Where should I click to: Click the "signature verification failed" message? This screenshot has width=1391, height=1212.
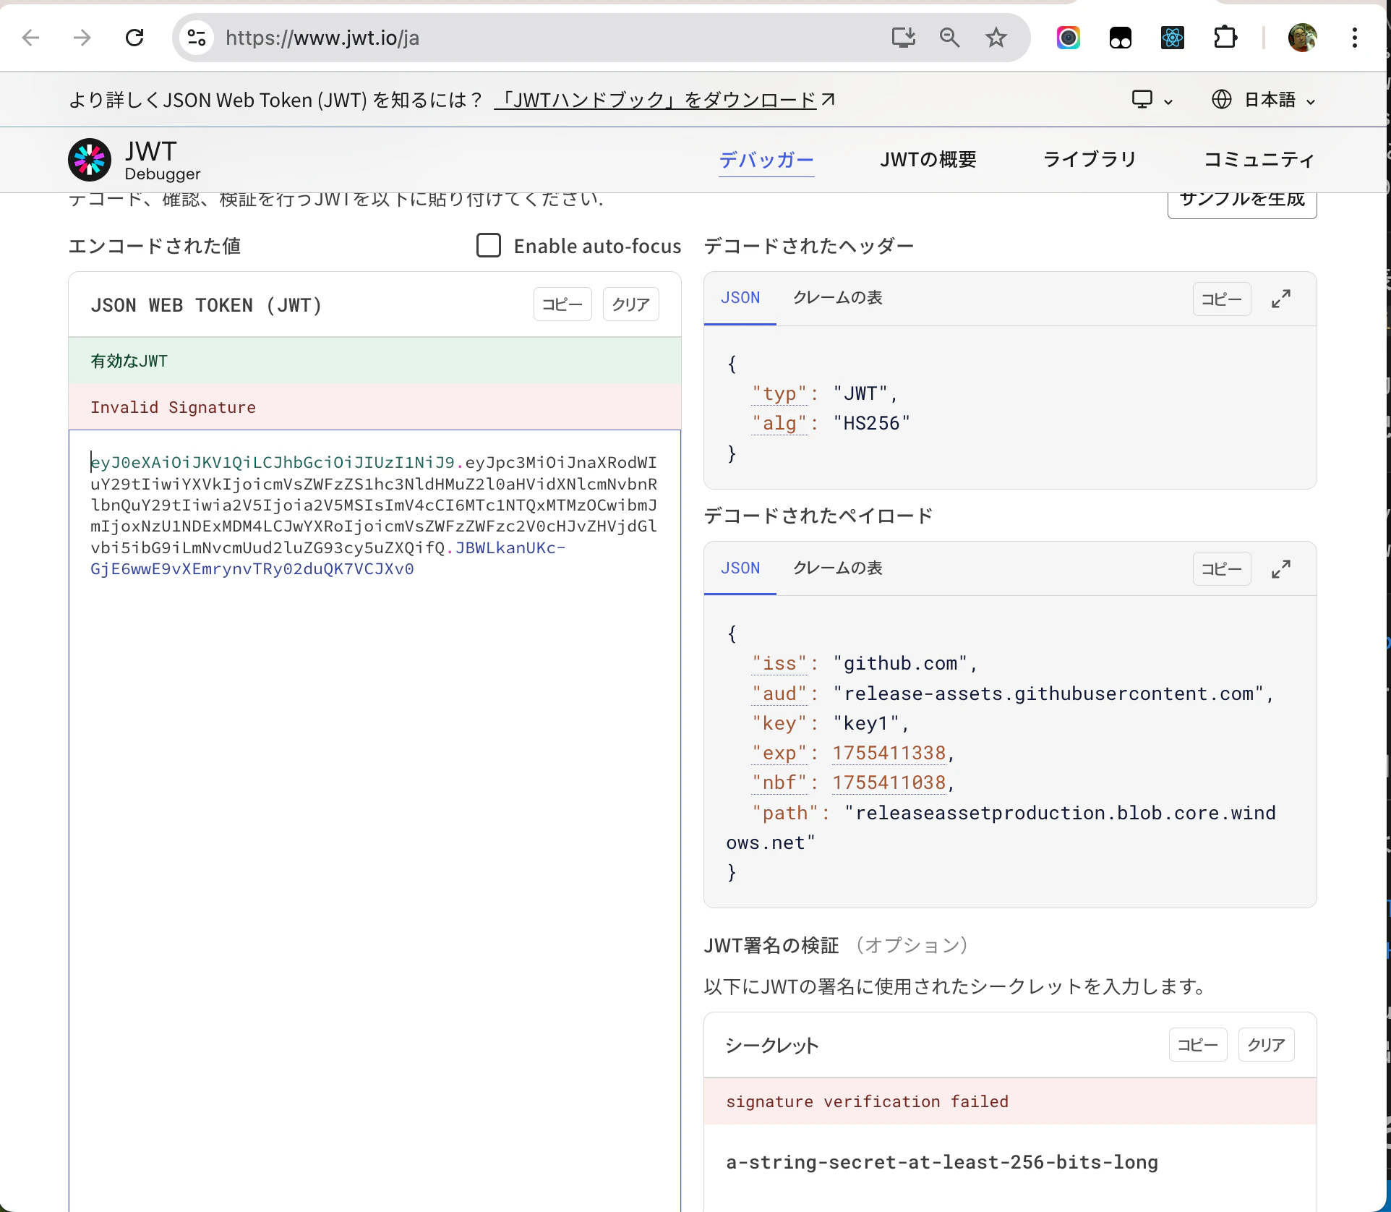[867, 1102]
